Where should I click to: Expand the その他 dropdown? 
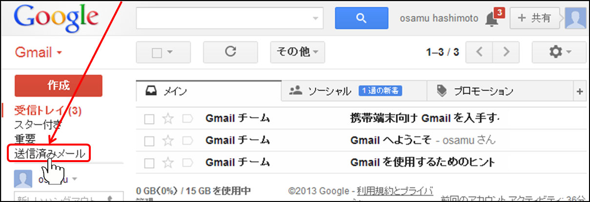[297, 52]
